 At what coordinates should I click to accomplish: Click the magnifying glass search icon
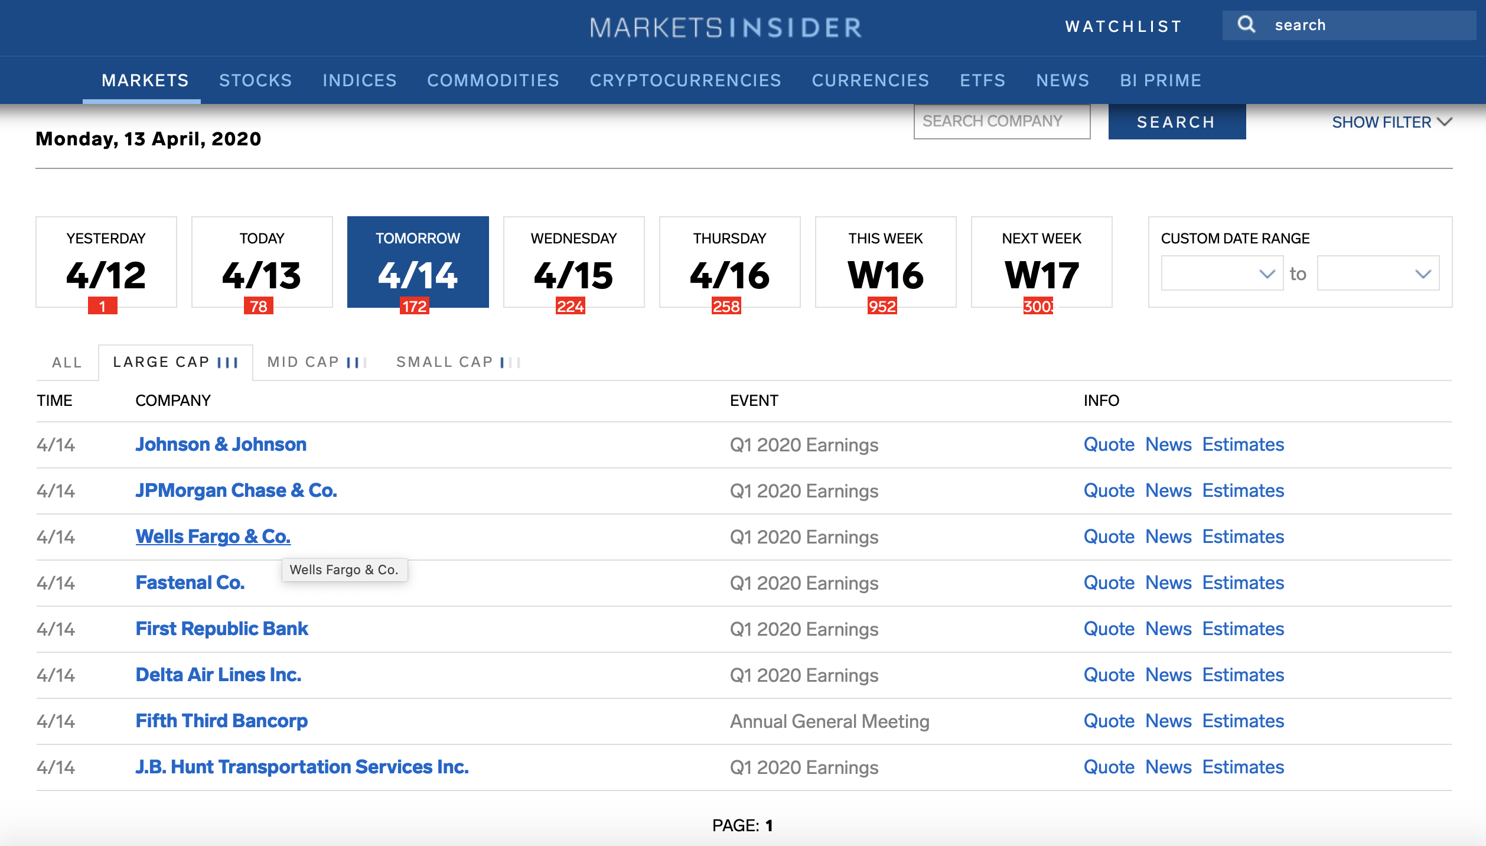1246,25
